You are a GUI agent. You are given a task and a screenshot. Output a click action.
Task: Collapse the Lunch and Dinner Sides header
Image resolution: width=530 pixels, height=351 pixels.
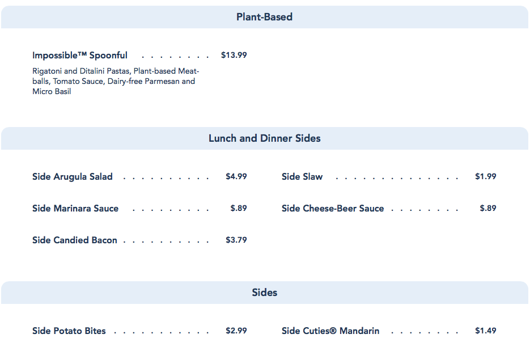pos(264,138)
